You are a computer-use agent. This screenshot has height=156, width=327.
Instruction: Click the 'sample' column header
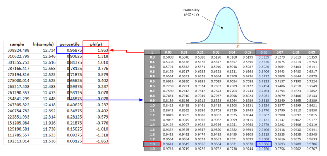click(x=17, y=44)
